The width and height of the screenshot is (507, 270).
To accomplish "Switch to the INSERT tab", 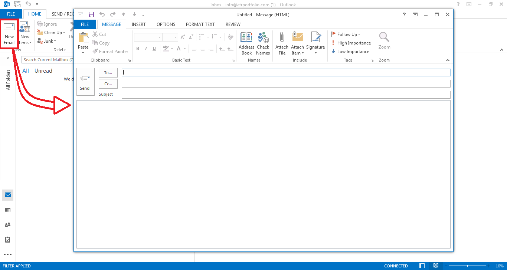I will [x=138, y=24].
